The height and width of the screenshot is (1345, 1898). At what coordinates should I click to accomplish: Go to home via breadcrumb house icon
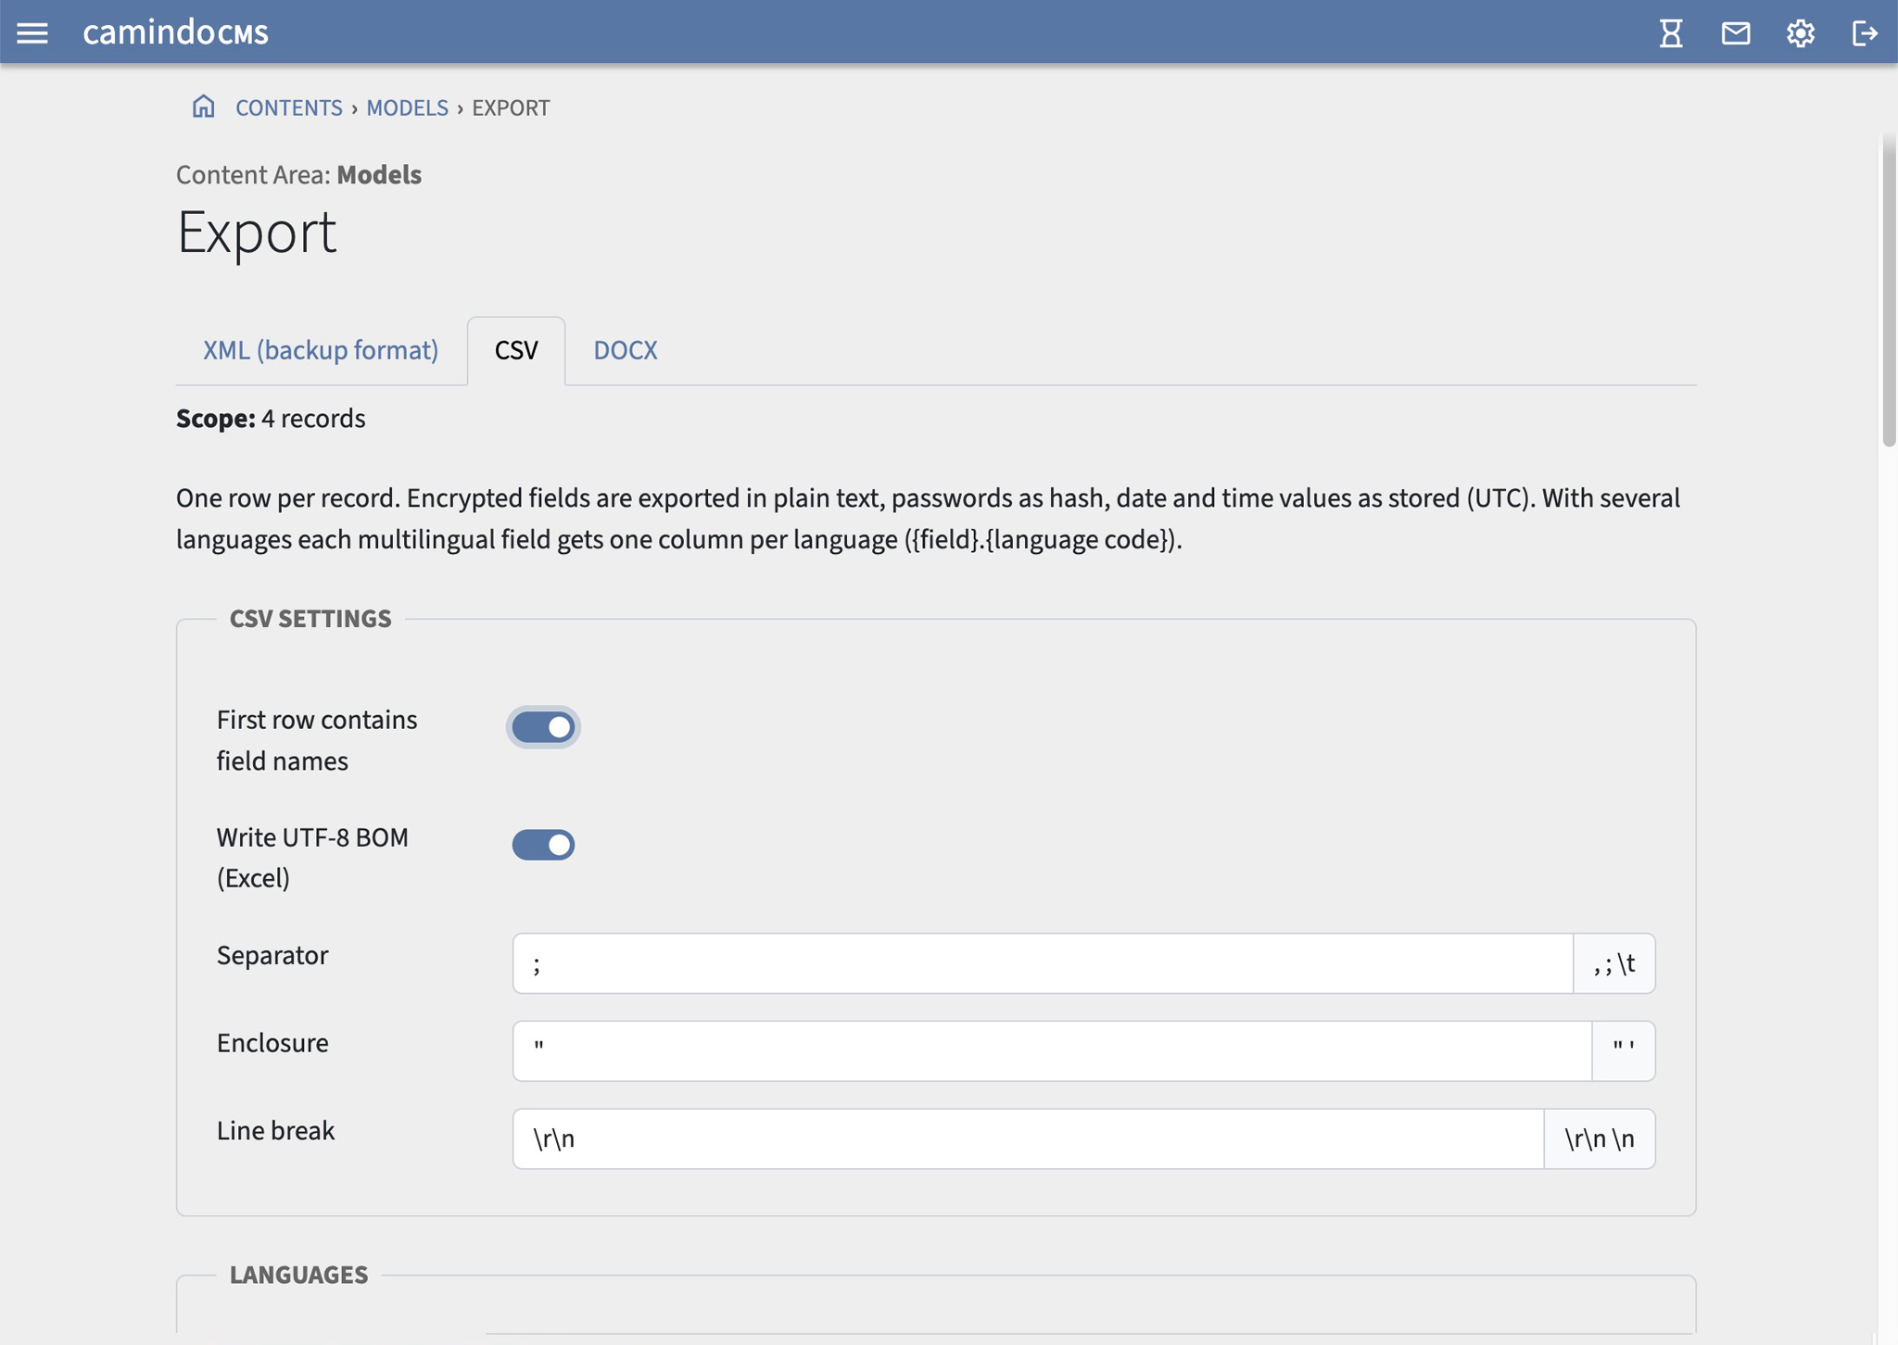click(x=203, y=107)
